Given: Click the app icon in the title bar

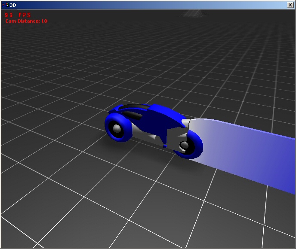Looking at the screenshot, I should (5, 5).
